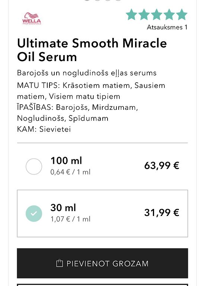Viewport: 205px width, 286px height.
Task: Click the 31,99 € price
Action: click(x=161, y=213)
